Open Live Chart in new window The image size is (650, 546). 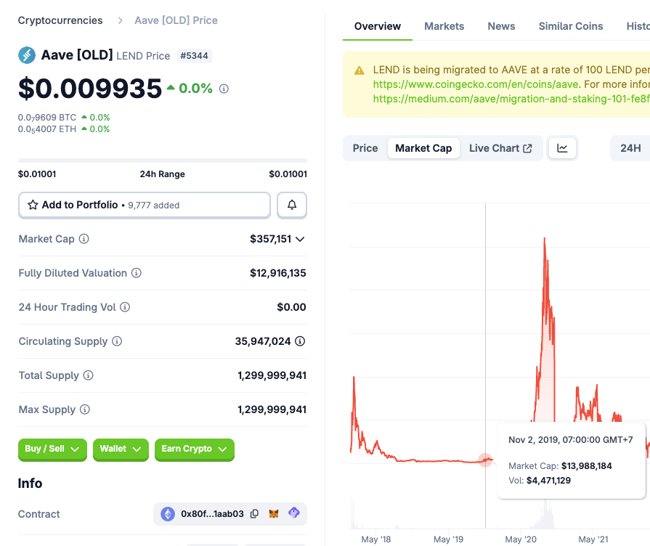tap(500, 148)
